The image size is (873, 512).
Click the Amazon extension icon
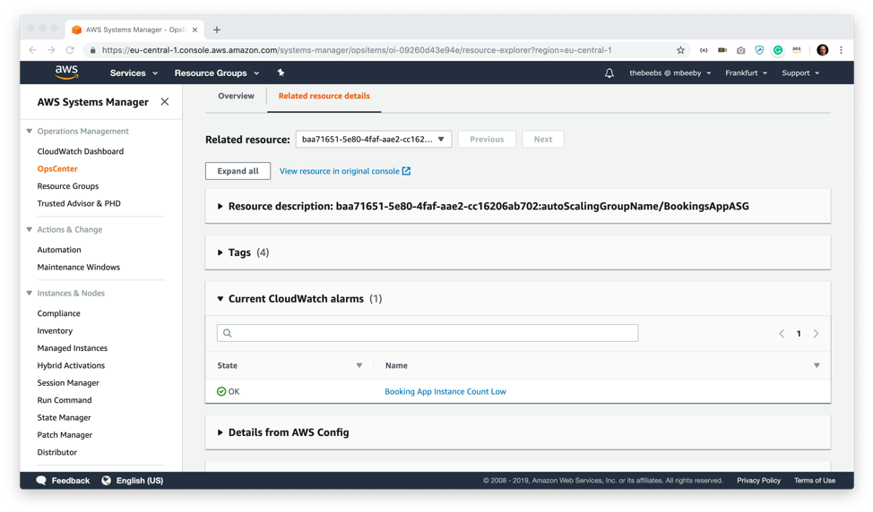pos(797,49)
